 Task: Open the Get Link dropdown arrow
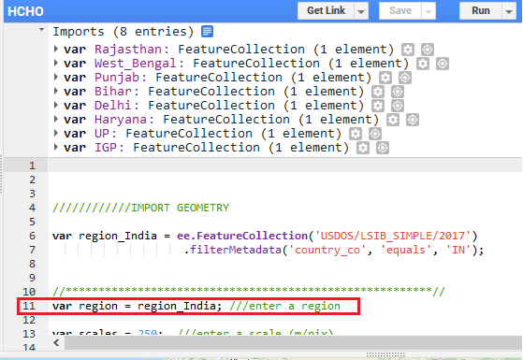coord(361,11)
